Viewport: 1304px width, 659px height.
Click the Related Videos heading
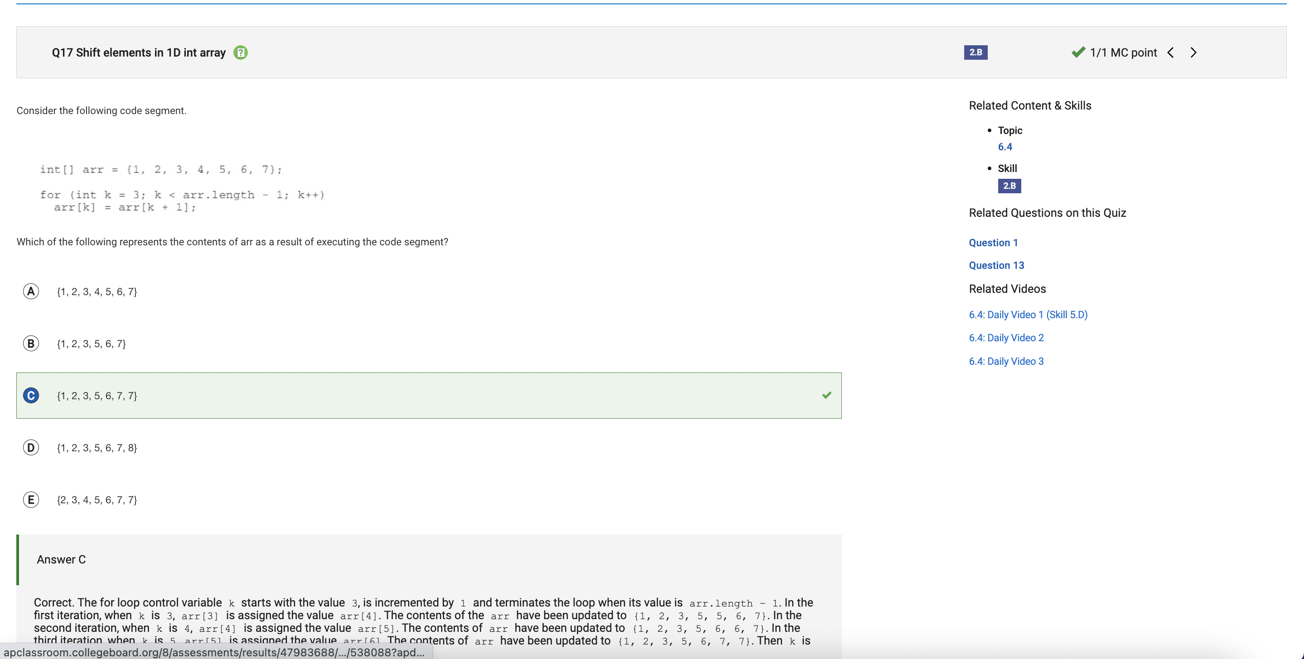1007,289
